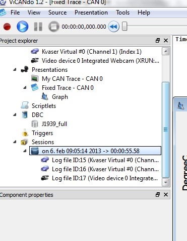The width and height of the screenshot is (187, 241).
Task: Click the Fixed Trace waveform icon
Action: pyautogui.click(x=35, y=87)
